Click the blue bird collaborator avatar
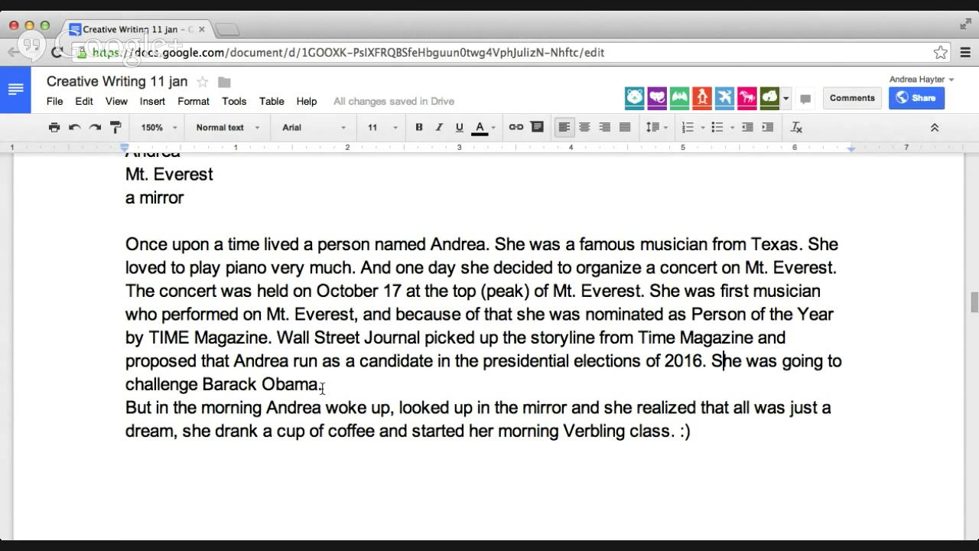 point(724,97)
